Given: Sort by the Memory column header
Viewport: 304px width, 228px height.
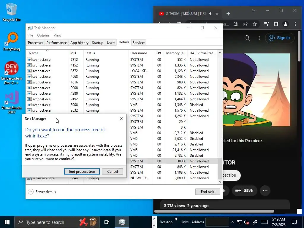Looking at the screenshot, I should tap(176, 53).
